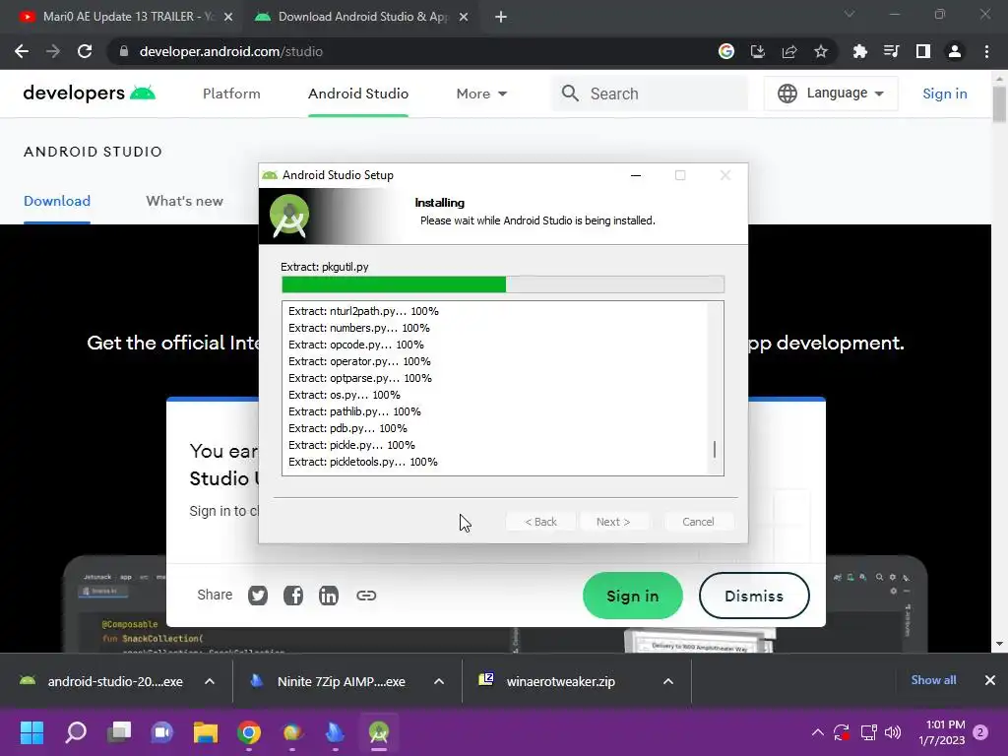
Task: Close the downloads bar
Action: (x=990, y=680)
